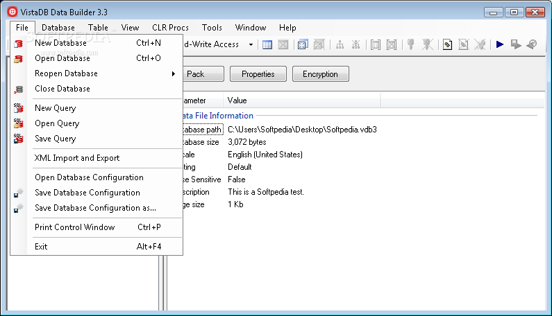Click the Save Query SQL icon

[18, 139]
